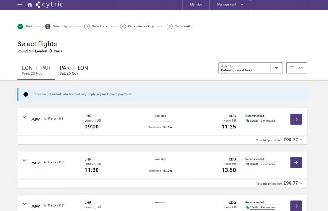Select the LON to PAR tab

tap(36, 71)
